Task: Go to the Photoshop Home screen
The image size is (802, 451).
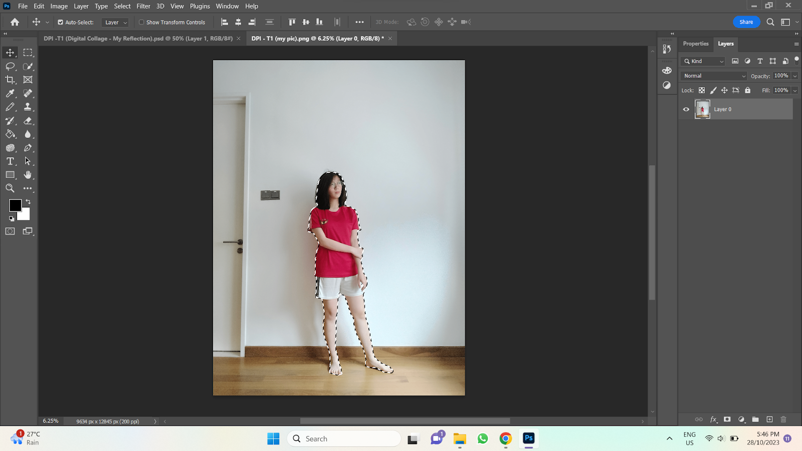Action: (x=15, y=22)
